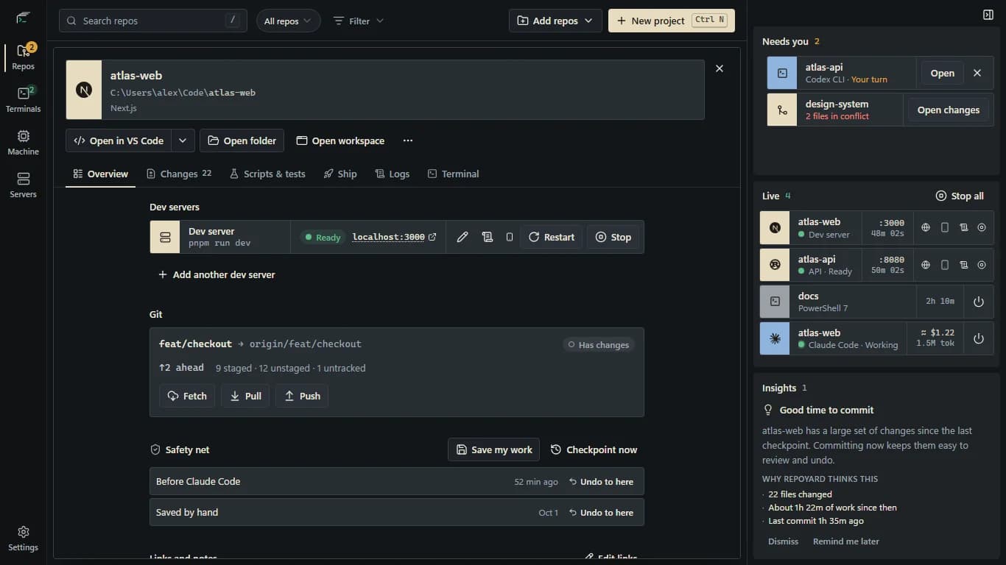1006x565 pixels.
Task: Open atlas-api :8080 in browser globe icon
Action: 926,265
